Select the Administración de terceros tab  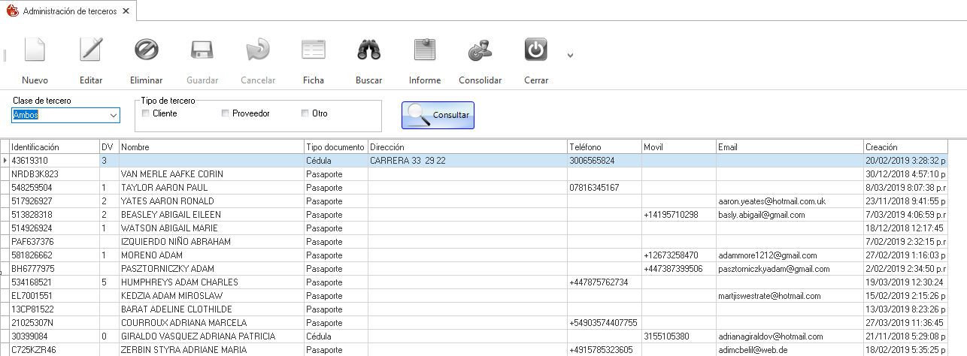pos(68,11)
